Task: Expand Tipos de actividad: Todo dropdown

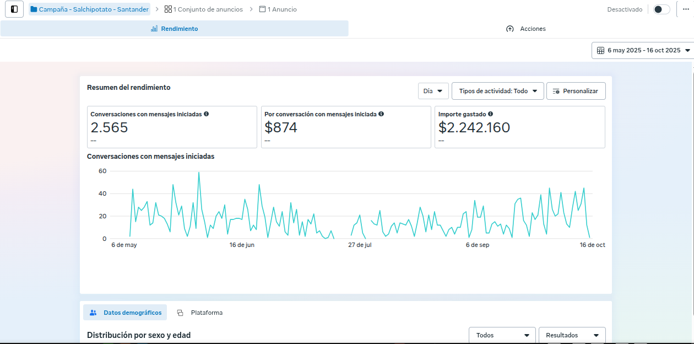Action: point(497,91)
